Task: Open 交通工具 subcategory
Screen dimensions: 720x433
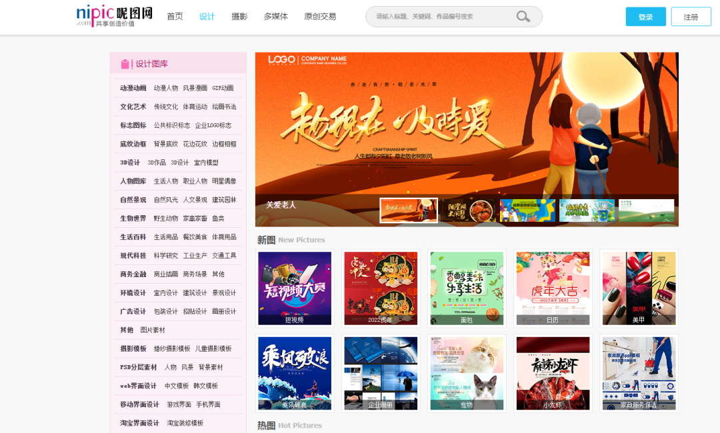Action: tap(224, 256)
